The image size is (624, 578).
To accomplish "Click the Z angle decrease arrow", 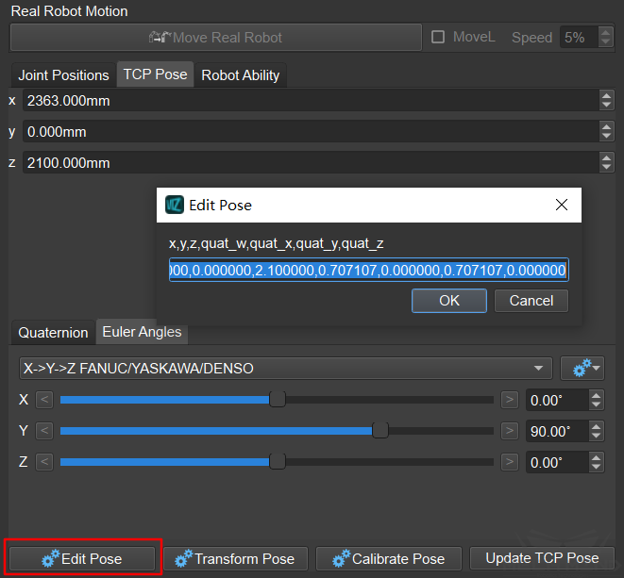I will point(44,461).
